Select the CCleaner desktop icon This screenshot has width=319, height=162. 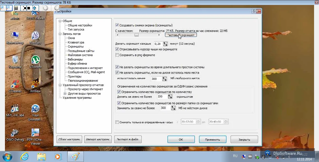15,86
